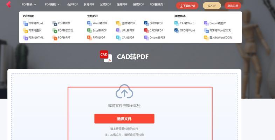Click the 图片转PDF icon
This screenshot has height=140, width=275.
coord(118,23)
